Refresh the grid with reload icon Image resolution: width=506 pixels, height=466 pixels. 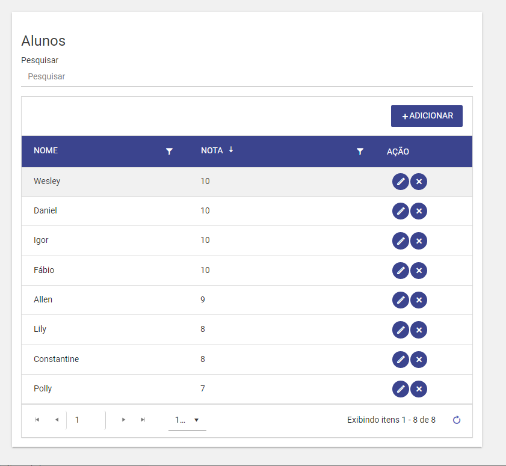(456, 420)
